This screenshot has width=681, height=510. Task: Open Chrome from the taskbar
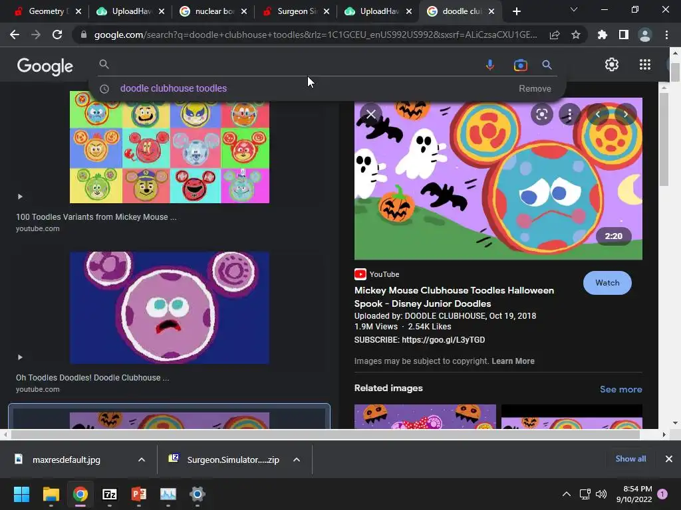tap(80, 494)
